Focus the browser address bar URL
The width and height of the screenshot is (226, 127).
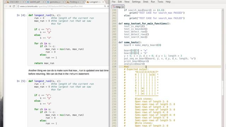coord(51,6)
